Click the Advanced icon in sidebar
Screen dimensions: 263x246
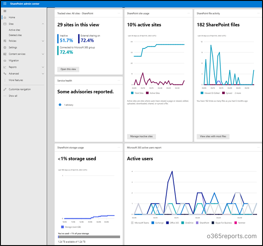click(x=5, y=74)
